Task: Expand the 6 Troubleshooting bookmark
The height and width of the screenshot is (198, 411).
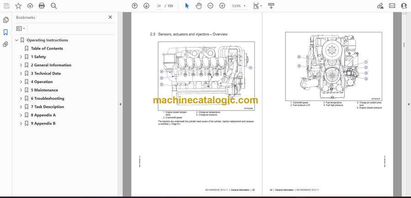Action: (x=21, y=98)
